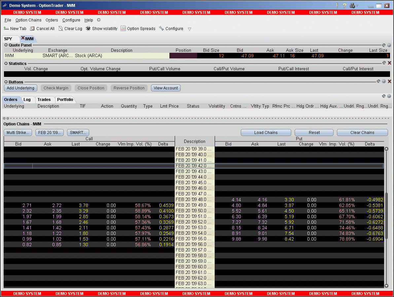Viewport: 394px width, 297px height.
Task: Click the Lmt Price column header
Action: tap(169, 106)
